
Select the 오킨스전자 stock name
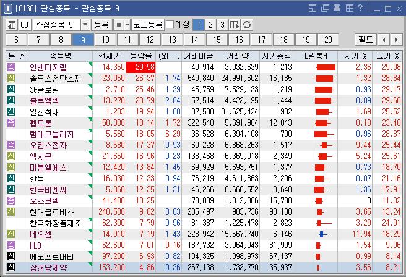click(48, 145)
